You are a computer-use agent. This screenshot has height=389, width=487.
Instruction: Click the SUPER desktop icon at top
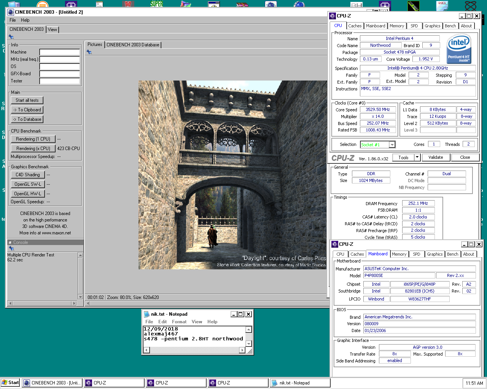156,4
